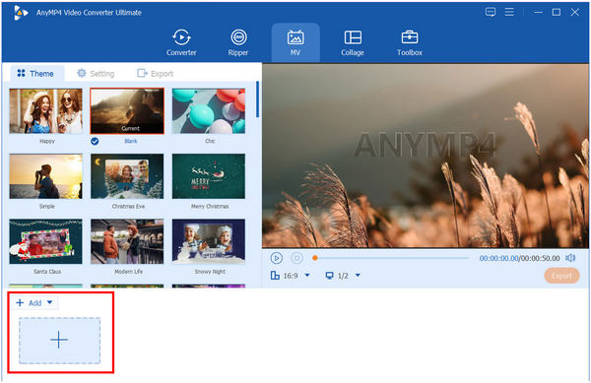The width and height of the screenshot is (591, 383).
Task: Select the Simple theme thumbnail
Action: 45,176
